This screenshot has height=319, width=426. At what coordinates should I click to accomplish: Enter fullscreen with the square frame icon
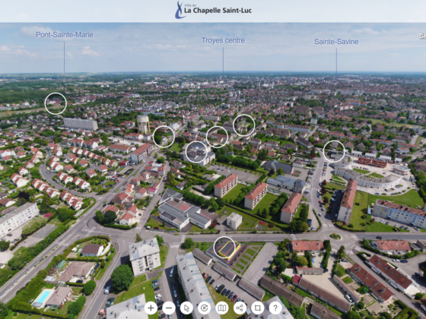click(x=258, y=308)
